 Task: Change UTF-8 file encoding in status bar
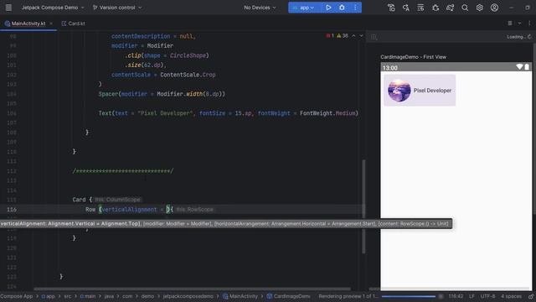487,296
